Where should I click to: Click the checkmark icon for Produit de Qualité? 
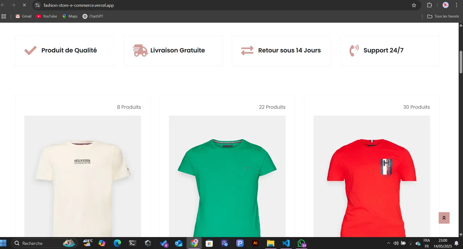click(x=30, y=50)
